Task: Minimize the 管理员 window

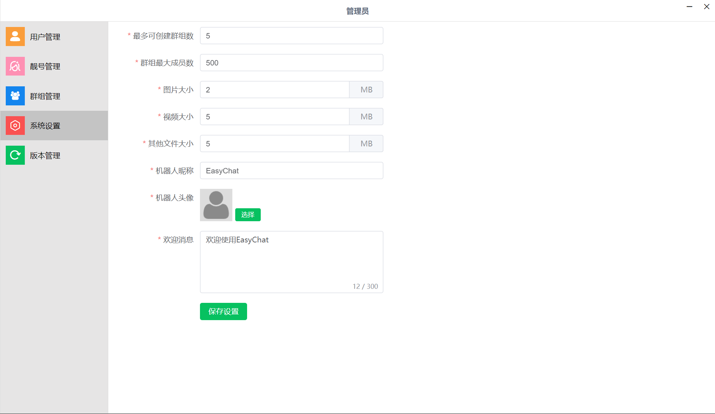Action: [x=689, y=7]
